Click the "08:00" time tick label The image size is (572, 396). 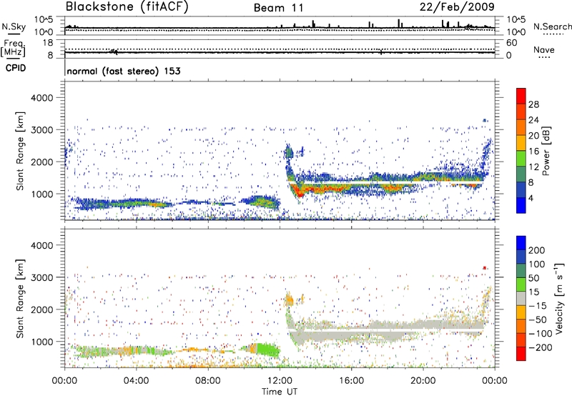(x=208, y=381)
